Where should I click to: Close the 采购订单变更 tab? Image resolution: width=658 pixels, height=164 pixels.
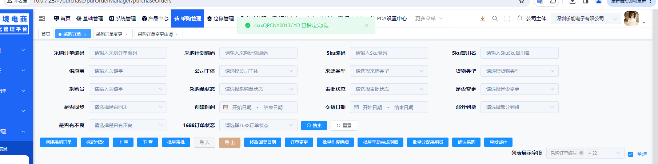coord(127,34)
